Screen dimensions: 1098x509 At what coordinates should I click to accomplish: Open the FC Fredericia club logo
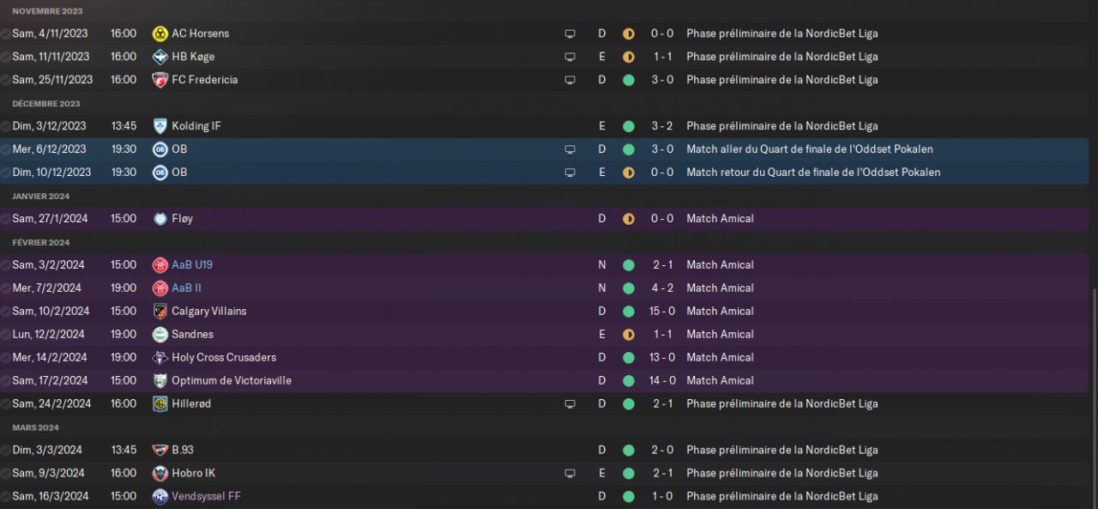tap(160, 80)
